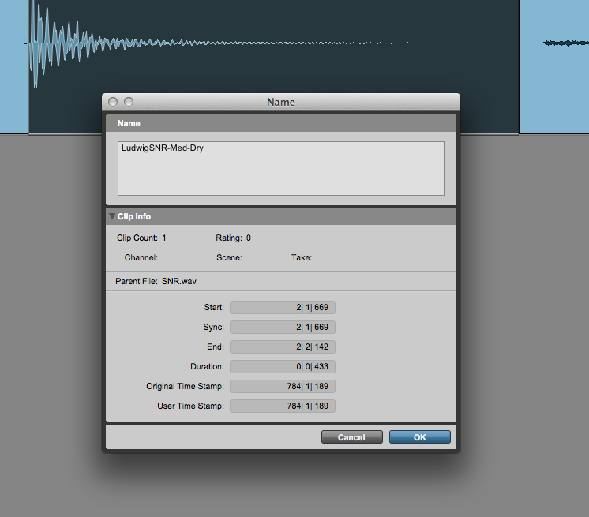Click the 'Rating: 0' text
This screenshot has width=589, height=517.
[x=233, y=238]
